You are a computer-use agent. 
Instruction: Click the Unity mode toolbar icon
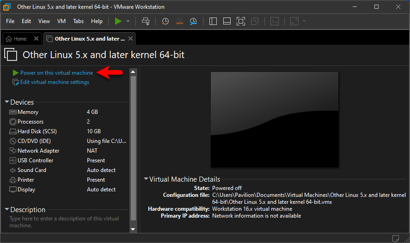pos(255,21)
